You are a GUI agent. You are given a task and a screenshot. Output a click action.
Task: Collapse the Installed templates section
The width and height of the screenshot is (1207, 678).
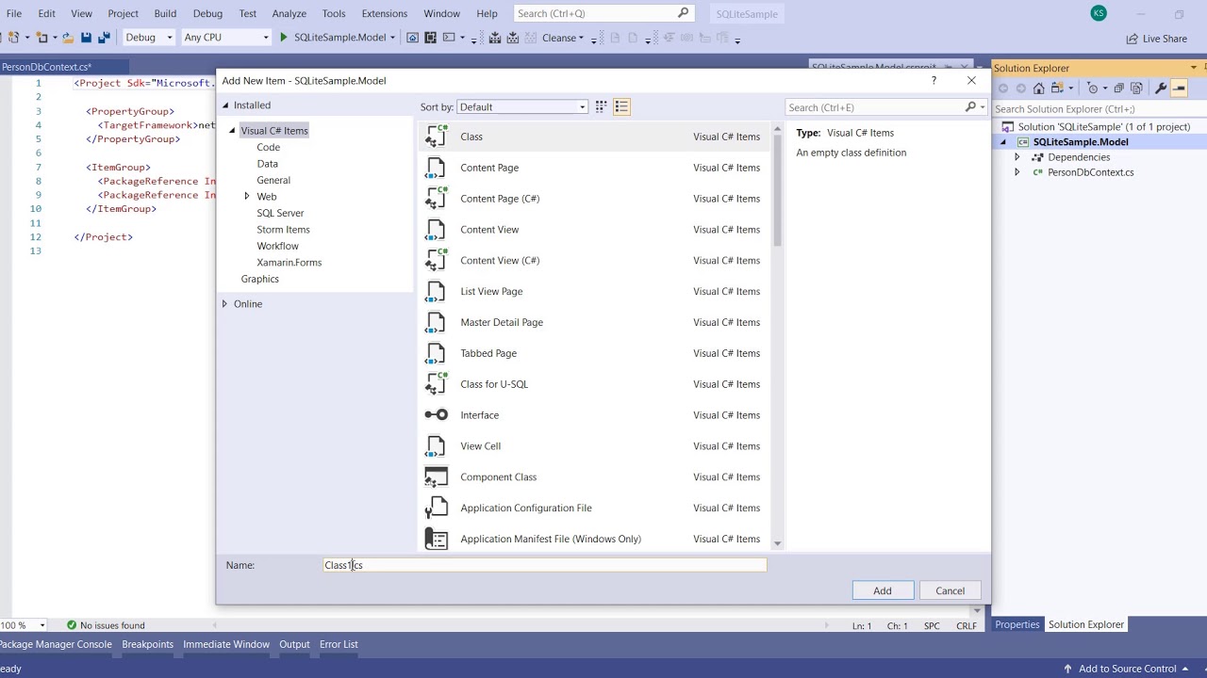[x=225, y=105]
